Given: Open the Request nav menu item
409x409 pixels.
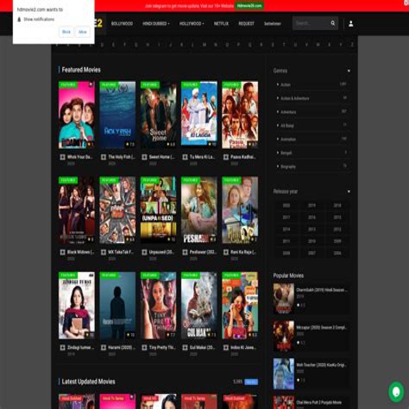Looking at the screenshot, I should tap(246, 24).
